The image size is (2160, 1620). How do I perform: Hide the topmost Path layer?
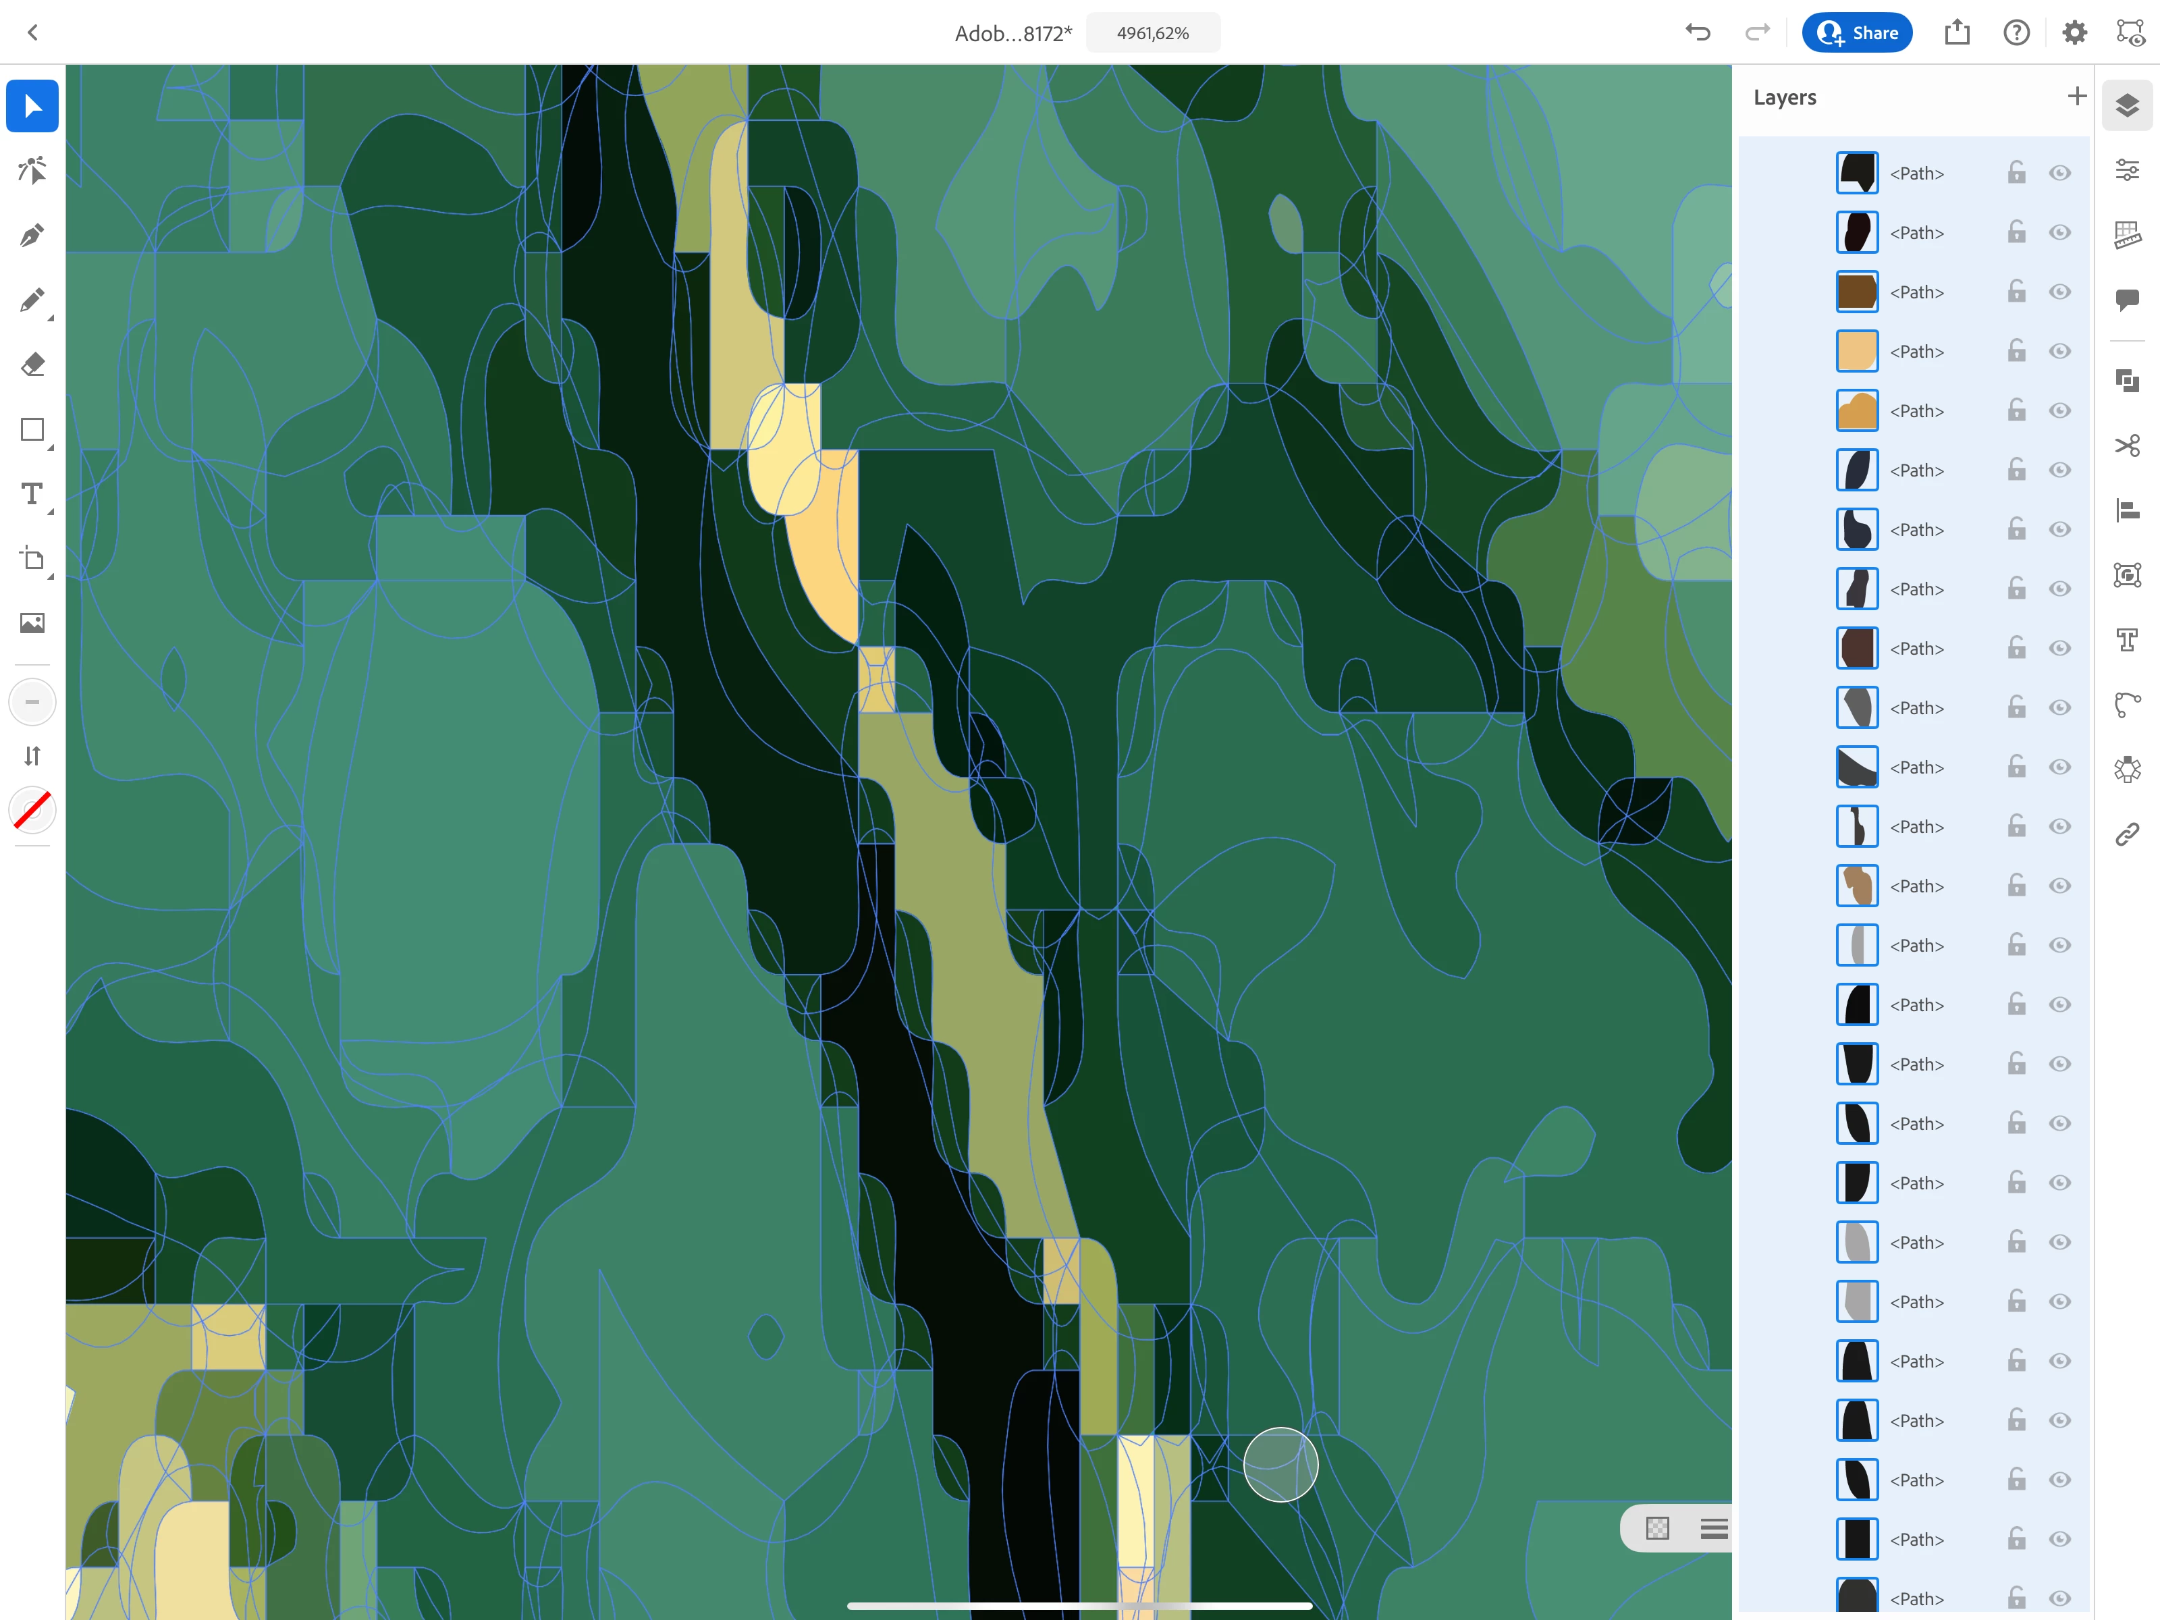(2060, 173)
